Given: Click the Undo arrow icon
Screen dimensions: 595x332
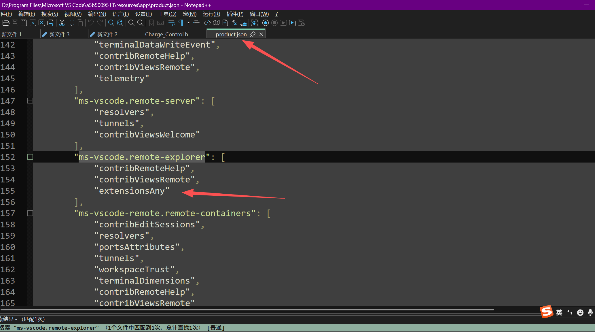Looking at the screenshot, I should pyautogui.click(x=91, y=23).
